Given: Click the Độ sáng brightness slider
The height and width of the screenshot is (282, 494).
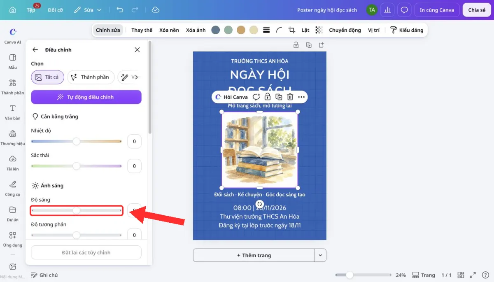Looking at the screenshot, I should pyautogui.click(x=77, y=210).
